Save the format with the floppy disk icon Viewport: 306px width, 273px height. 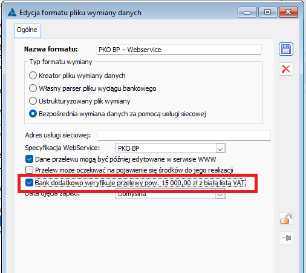286,49
